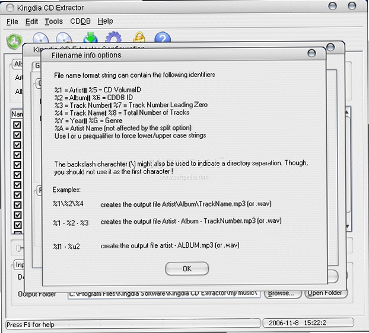The height and width of the screenshot is (333, 369).
Task: Click the yellow padlock toolbar icon
Action: [139, 37]
